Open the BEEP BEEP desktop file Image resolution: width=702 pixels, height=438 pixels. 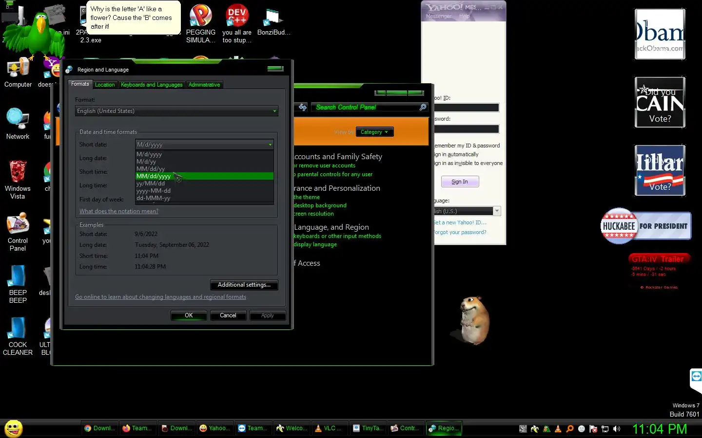point(18,284)
